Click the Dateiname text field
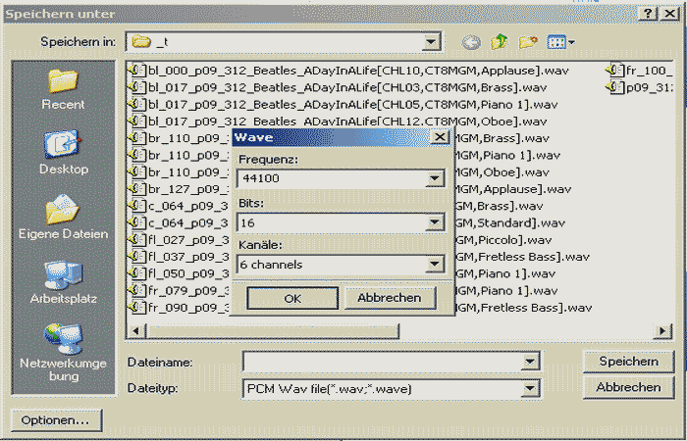The width and height of the screenshot is (687, 441). point(383,363)
